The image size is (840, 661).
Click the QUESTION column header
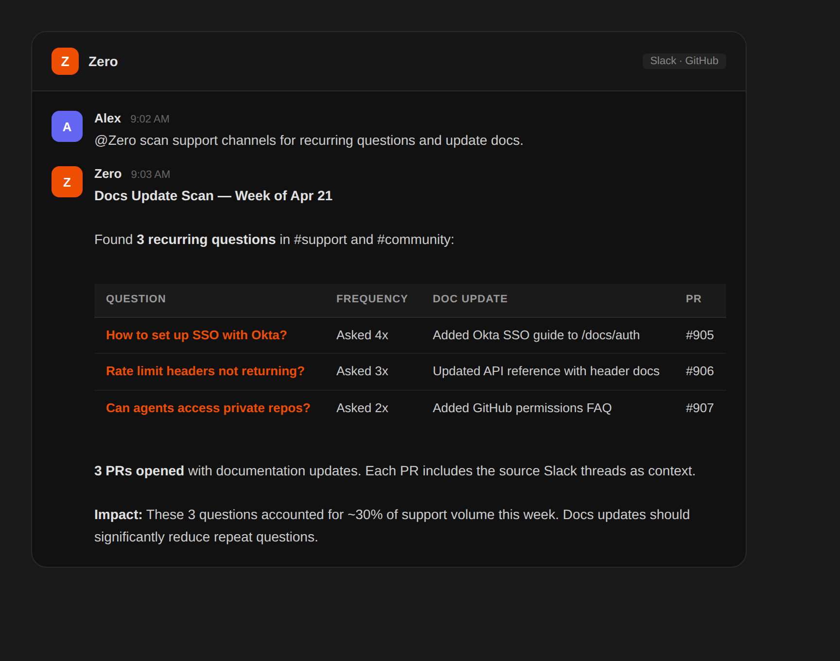coord(136,299)
